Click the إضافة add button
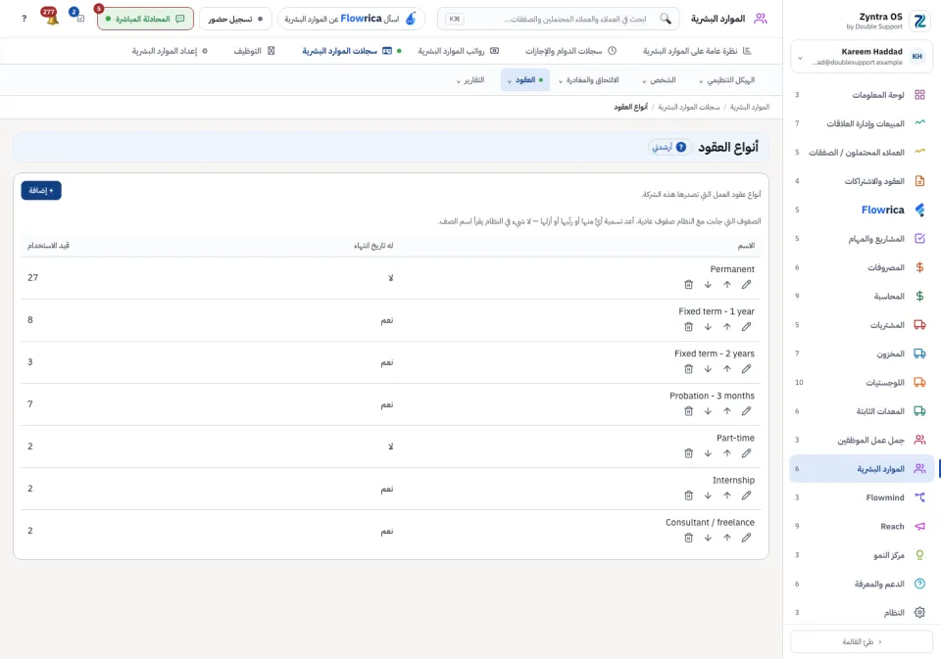The width and height of the screenshot is (941, 659). tap(41, 190)
